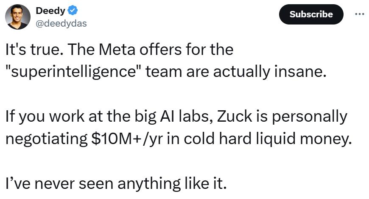The height and width of the screenshot is (199, 369).
Task: Open the three-dot more options menu
Action: click(x=359, y=14)
